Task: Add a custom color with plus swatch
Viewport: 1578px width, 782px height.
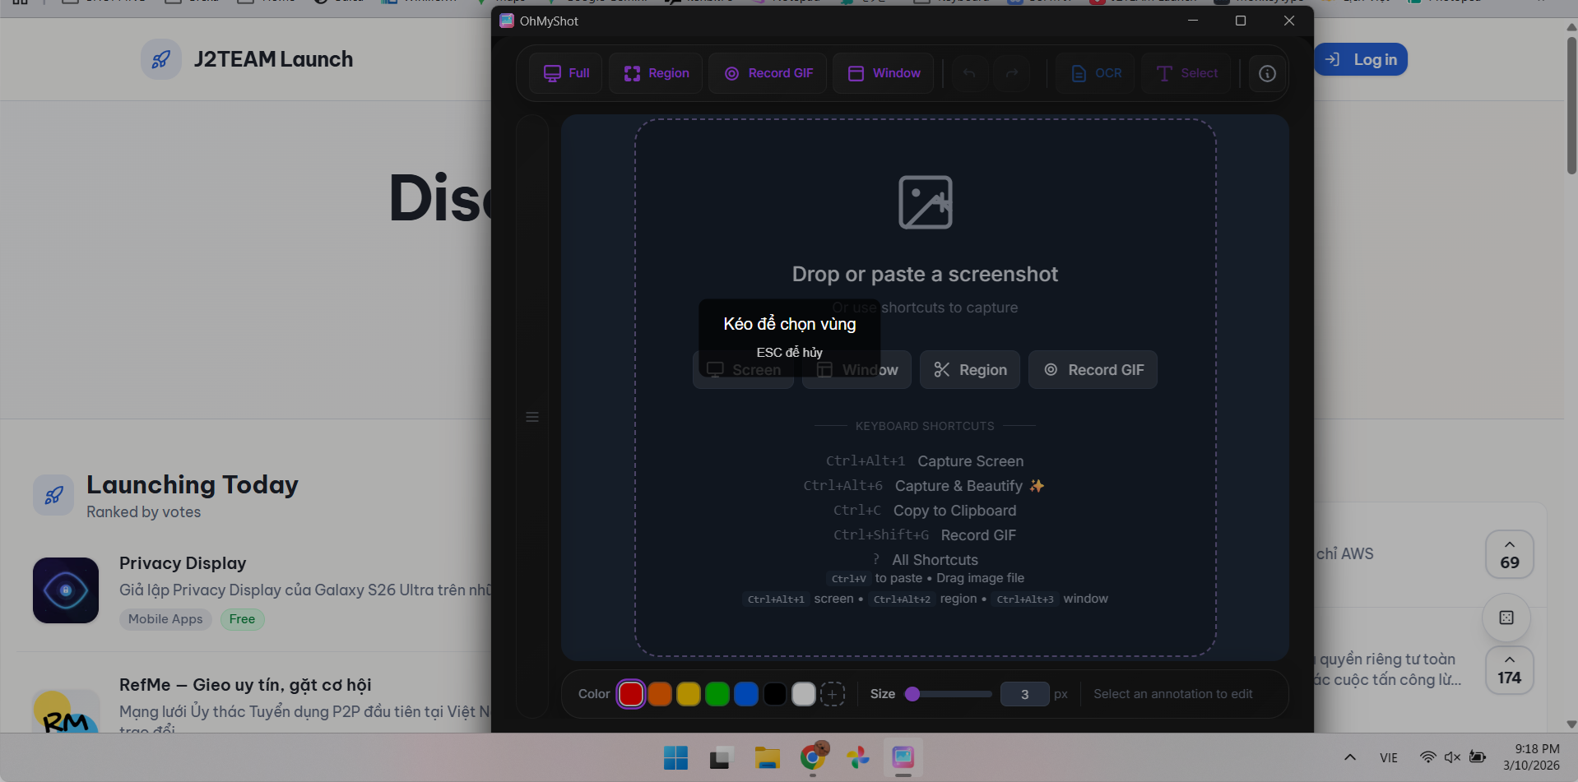Action: 833,694
